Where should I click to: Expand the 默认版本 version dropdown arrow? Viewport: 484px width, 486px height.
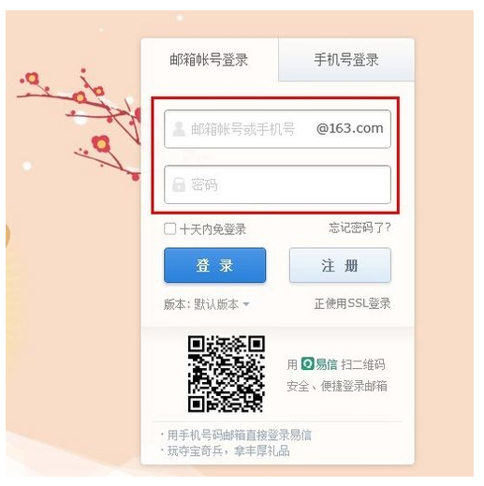246,303
